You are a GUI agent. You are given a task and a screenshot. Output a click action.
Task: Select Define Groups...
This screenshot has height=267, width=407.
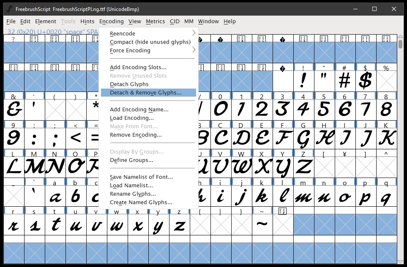click(x=148, y=160)
